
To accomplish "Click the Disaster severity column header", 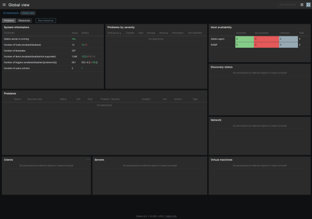I will point(130,33).
